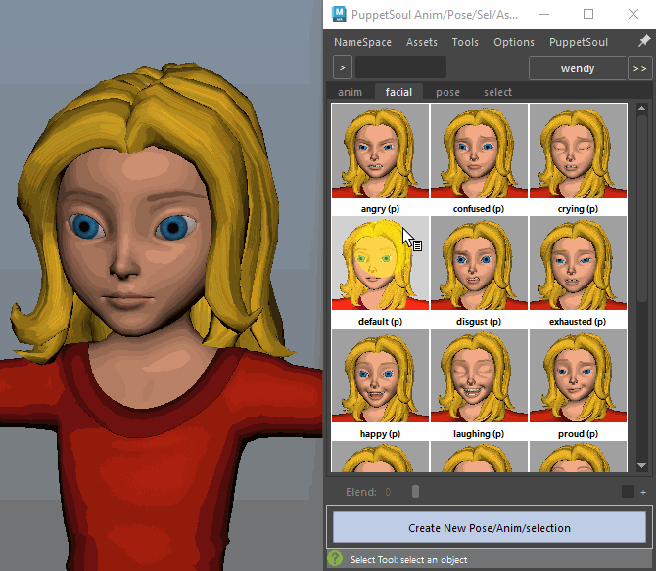This screenshot has width=656, height=571.
Task: Click the 'confused (p)' label text
Action: click(x=479, y=209)
